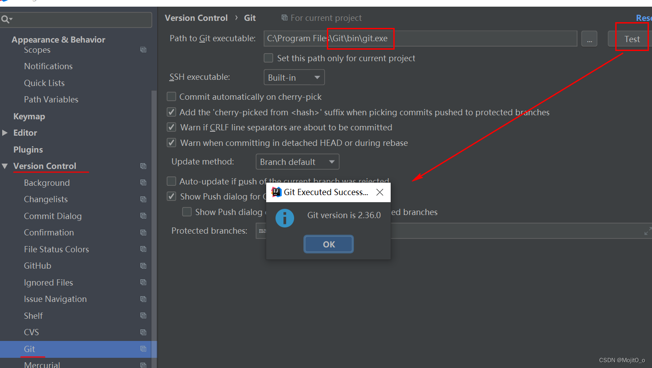Click the Reset link

[644, 18]
